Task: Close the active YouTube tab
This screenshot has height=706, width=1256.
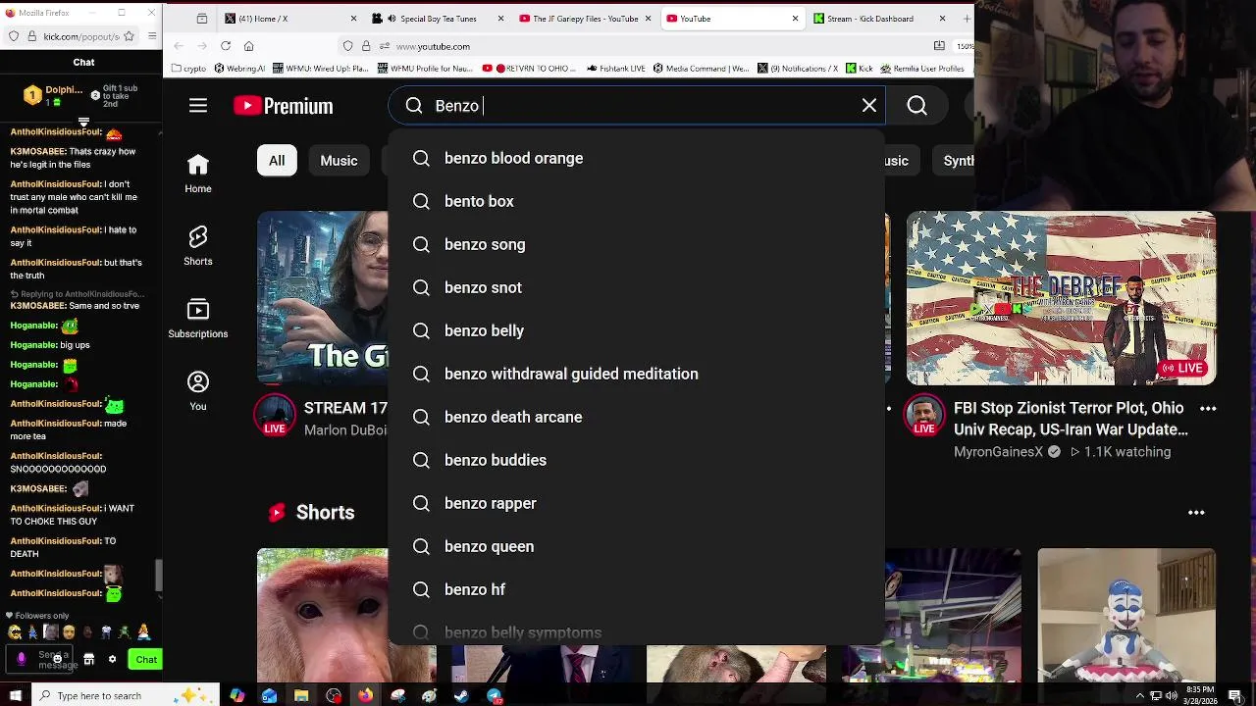Action: [795, 19]
